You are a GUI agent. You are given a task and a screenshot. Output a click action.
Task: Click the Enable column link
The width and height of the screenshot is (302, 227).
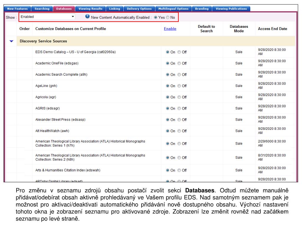pos(170,29)
